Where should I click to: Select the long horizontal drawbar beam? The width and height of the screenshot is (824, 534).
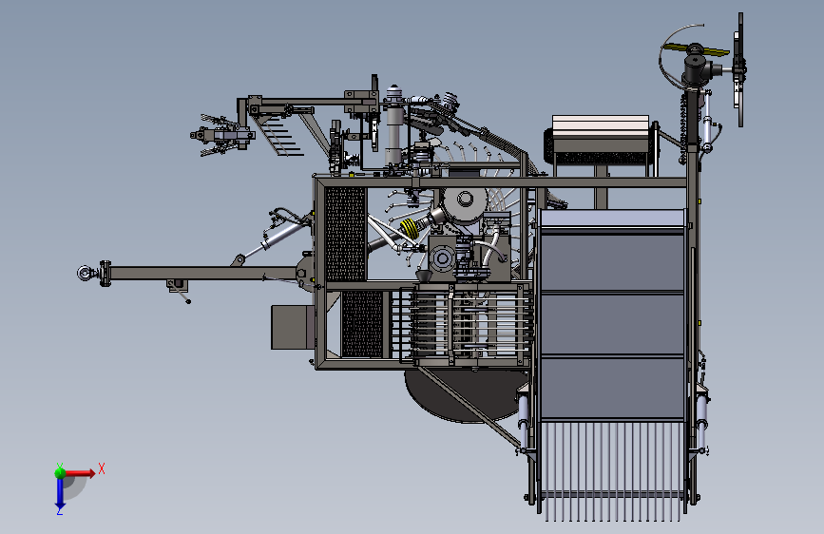(205, 274)
